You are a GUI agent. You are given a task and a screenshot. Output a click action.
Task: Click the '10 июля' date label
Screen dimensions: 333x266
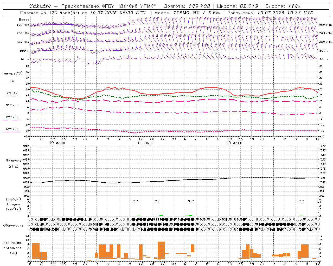(57, 143)
